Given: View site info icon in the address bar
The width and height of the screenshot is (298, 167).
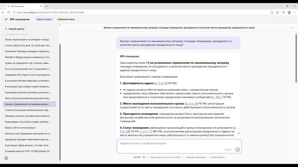Looking at the screenshot, I should 14,13.
